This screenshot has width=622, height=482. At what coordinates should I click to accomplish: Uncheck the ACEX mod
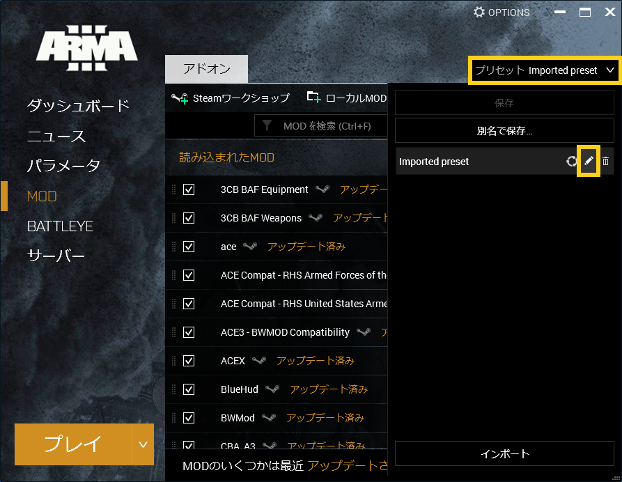click(x=189, y=361)
